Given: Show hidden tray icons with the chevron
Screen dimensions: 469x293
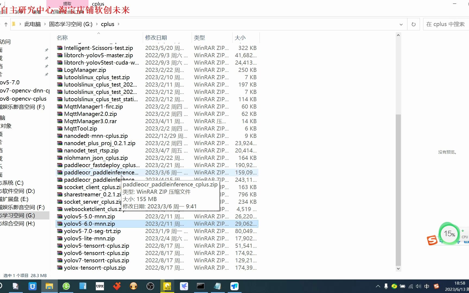Looking at the screenshot, I should point(378,286).
